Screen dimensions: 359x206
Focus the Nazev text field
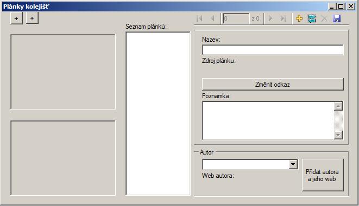pos(273,50)
